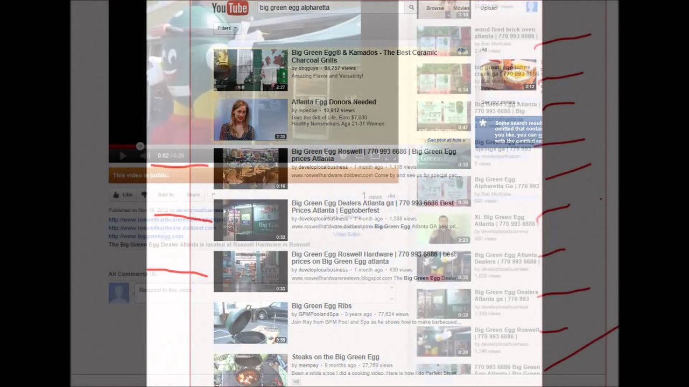Open 'Big Green Egg Roswell Hardware' result
This screenshot has width=689, height=387.
click(374, 258)
